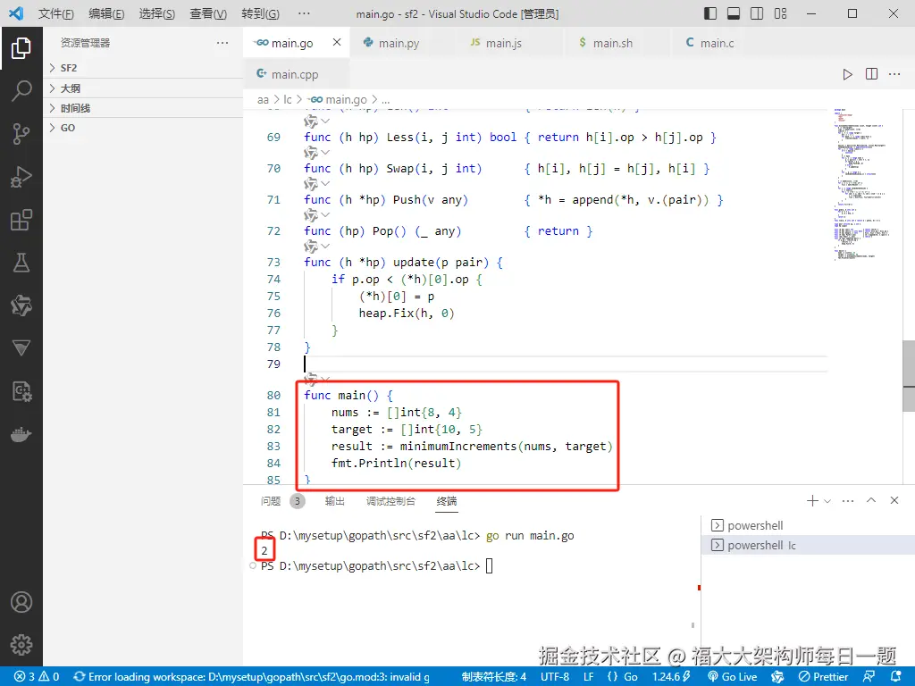Open the 转到(G) menu

click(260, 13)
